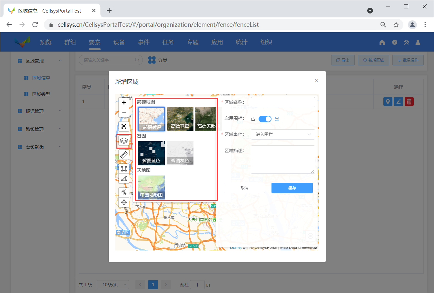
Task: Bookmark this page with star icon
Action: pyautogui.click(x=396, y=25)
